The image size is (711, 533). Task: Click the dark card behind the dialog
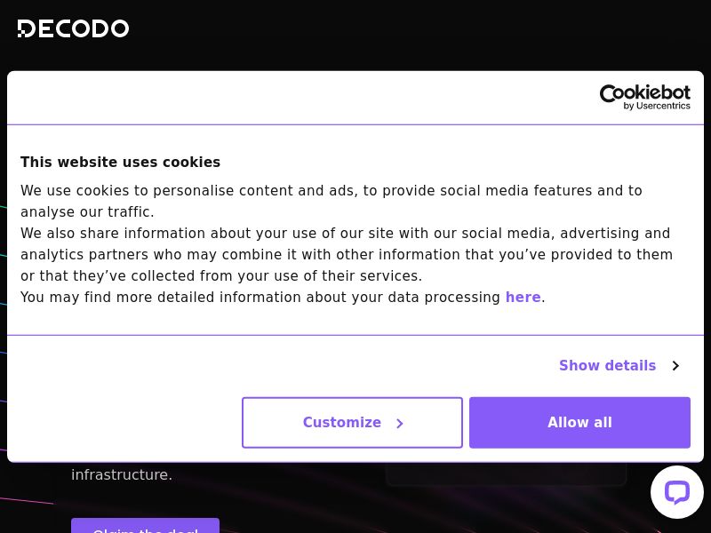[x=506, y=473]
